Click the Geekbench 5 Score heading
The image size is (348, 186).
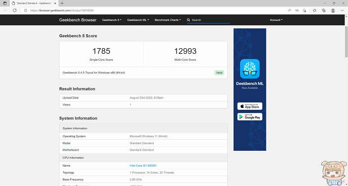tap(78, 36)
